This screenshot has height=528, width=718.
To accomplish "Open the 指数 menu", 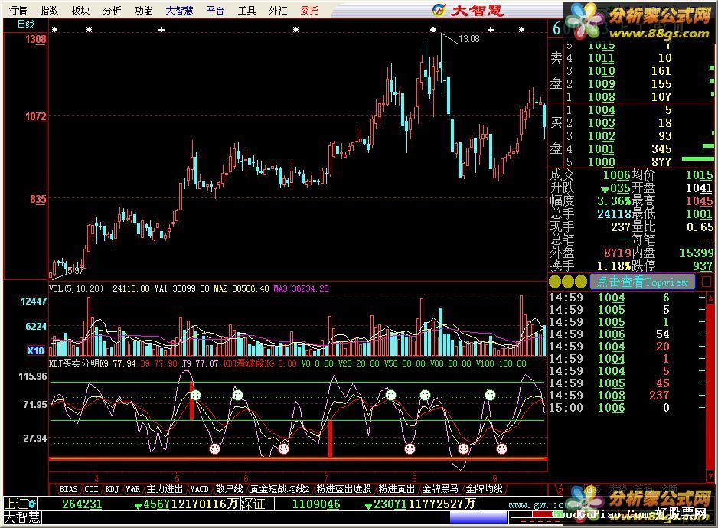I will coord(49,10).
